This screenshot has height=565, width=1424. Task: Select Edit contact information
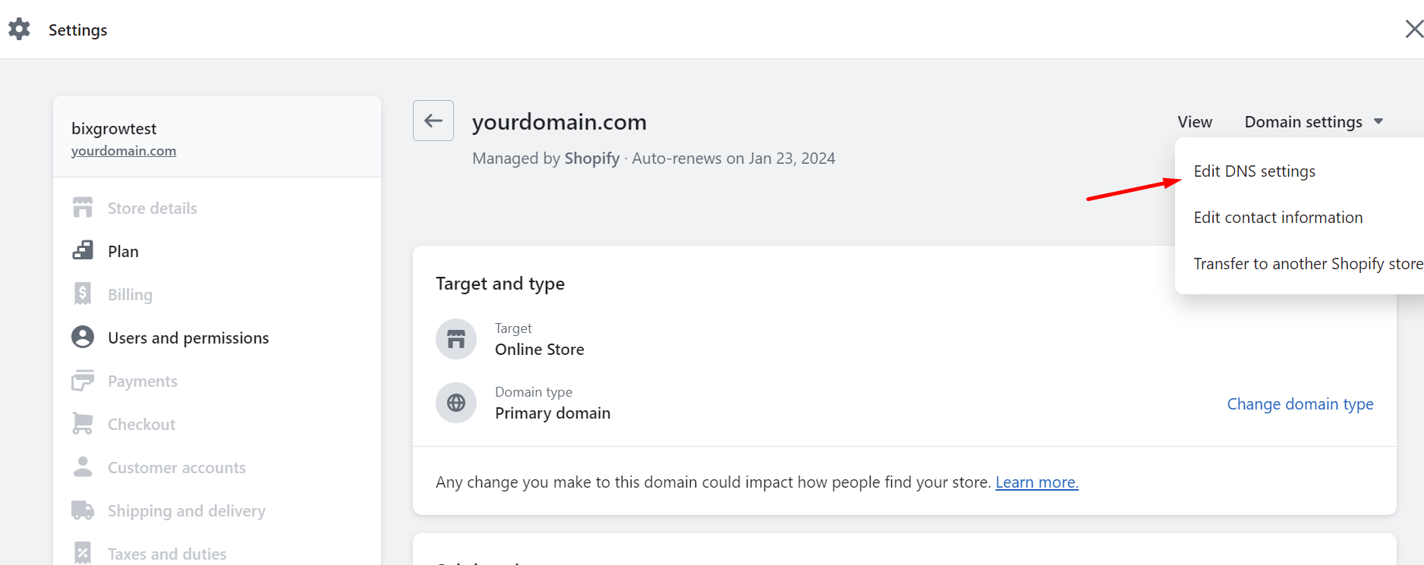pyautogui.click(x=1278, y=218)
